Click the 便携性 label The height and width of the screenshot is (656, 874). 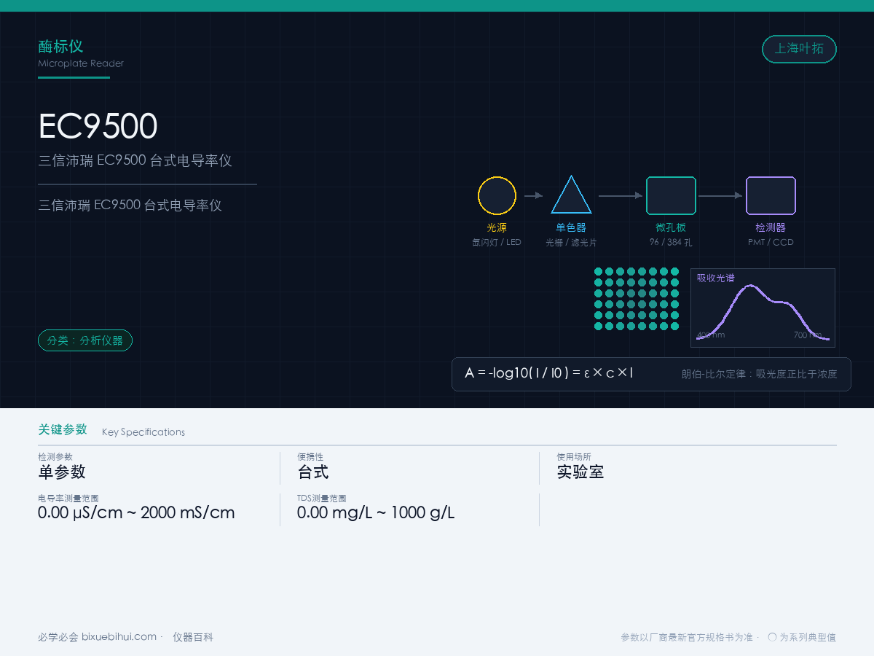tap(310, 457)
